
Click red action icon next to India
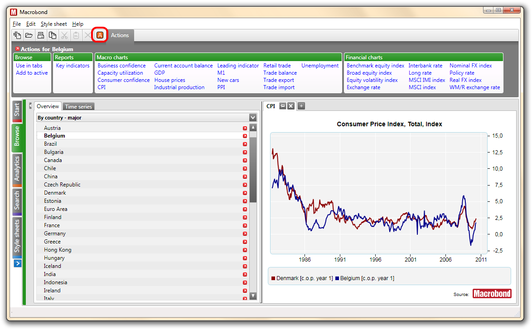pyautogui.click(x=245, y=274)
